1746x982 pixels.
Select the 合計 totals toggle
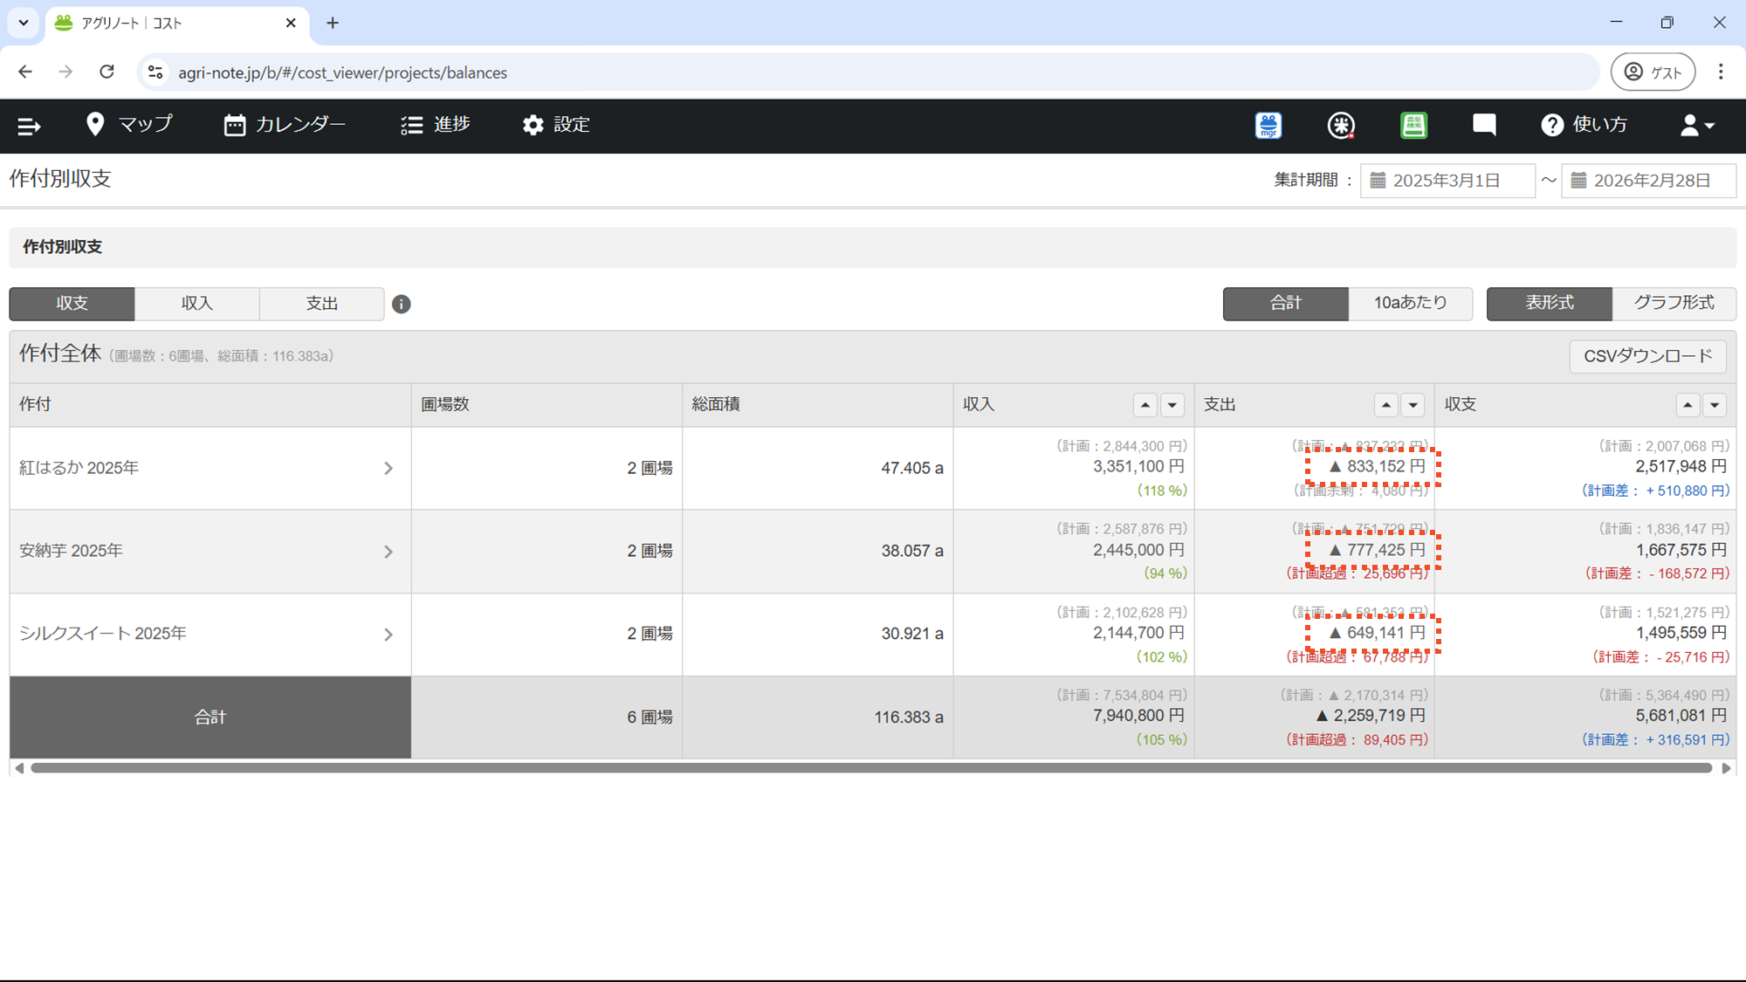tap(1285, 303)
